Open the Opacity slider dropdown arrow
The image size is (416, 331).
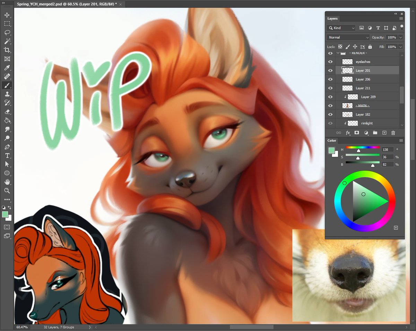401,37
